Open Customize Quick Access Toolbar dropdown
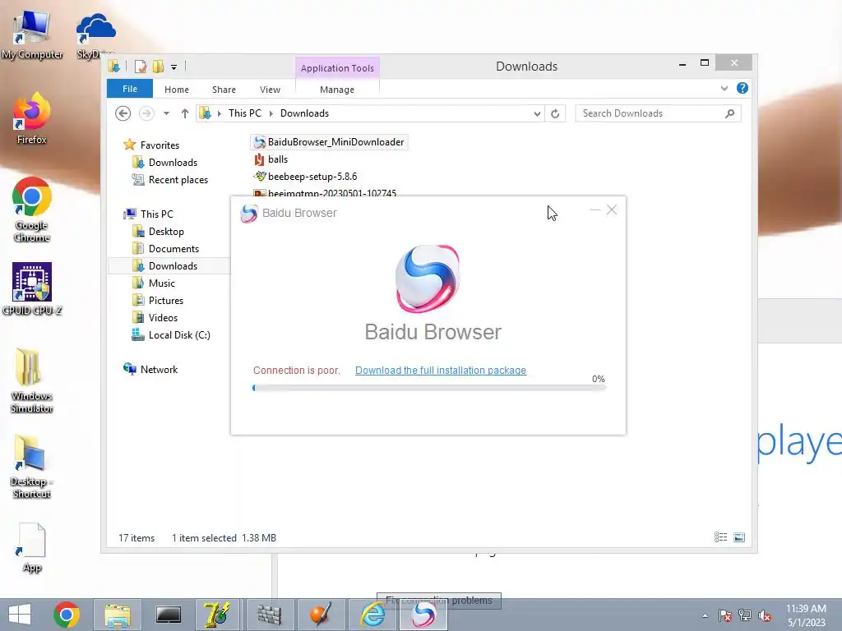This screenshot has width=842, height=631. [x=174, y=67]
